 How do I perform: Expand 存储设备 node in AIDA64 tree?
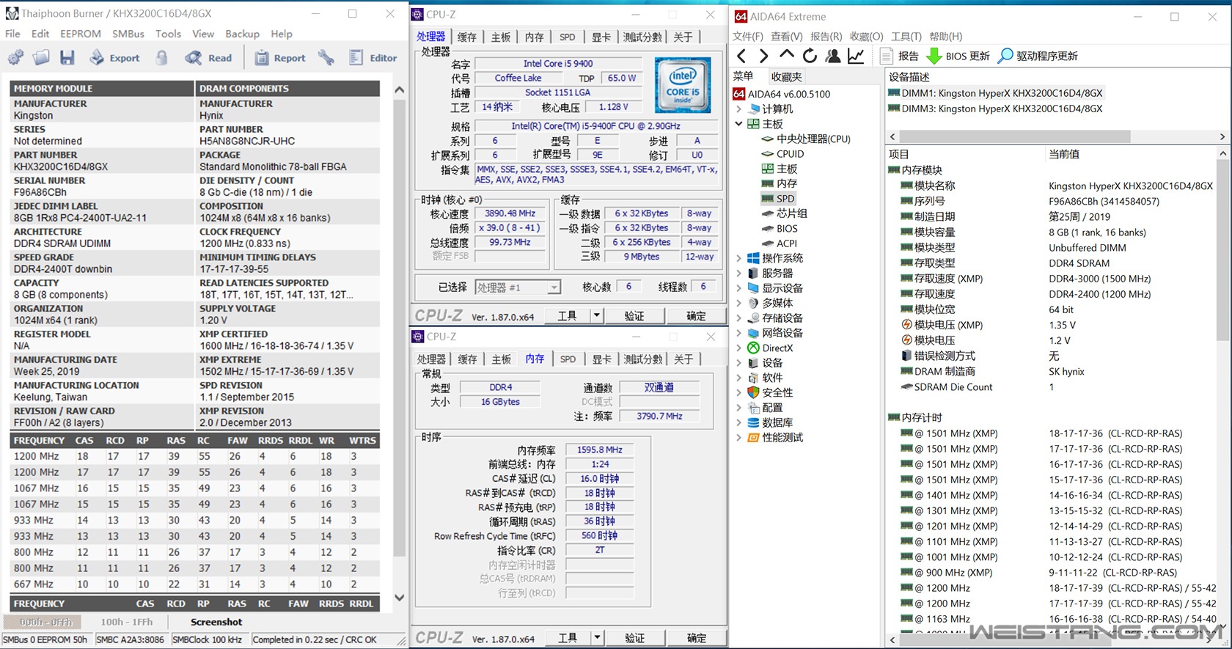coord(738,318)
